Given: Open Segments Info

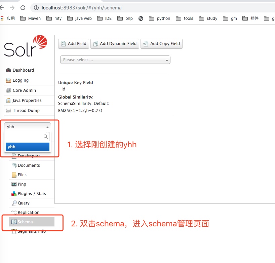Looking at the screenshot, I should coord(30,231).
